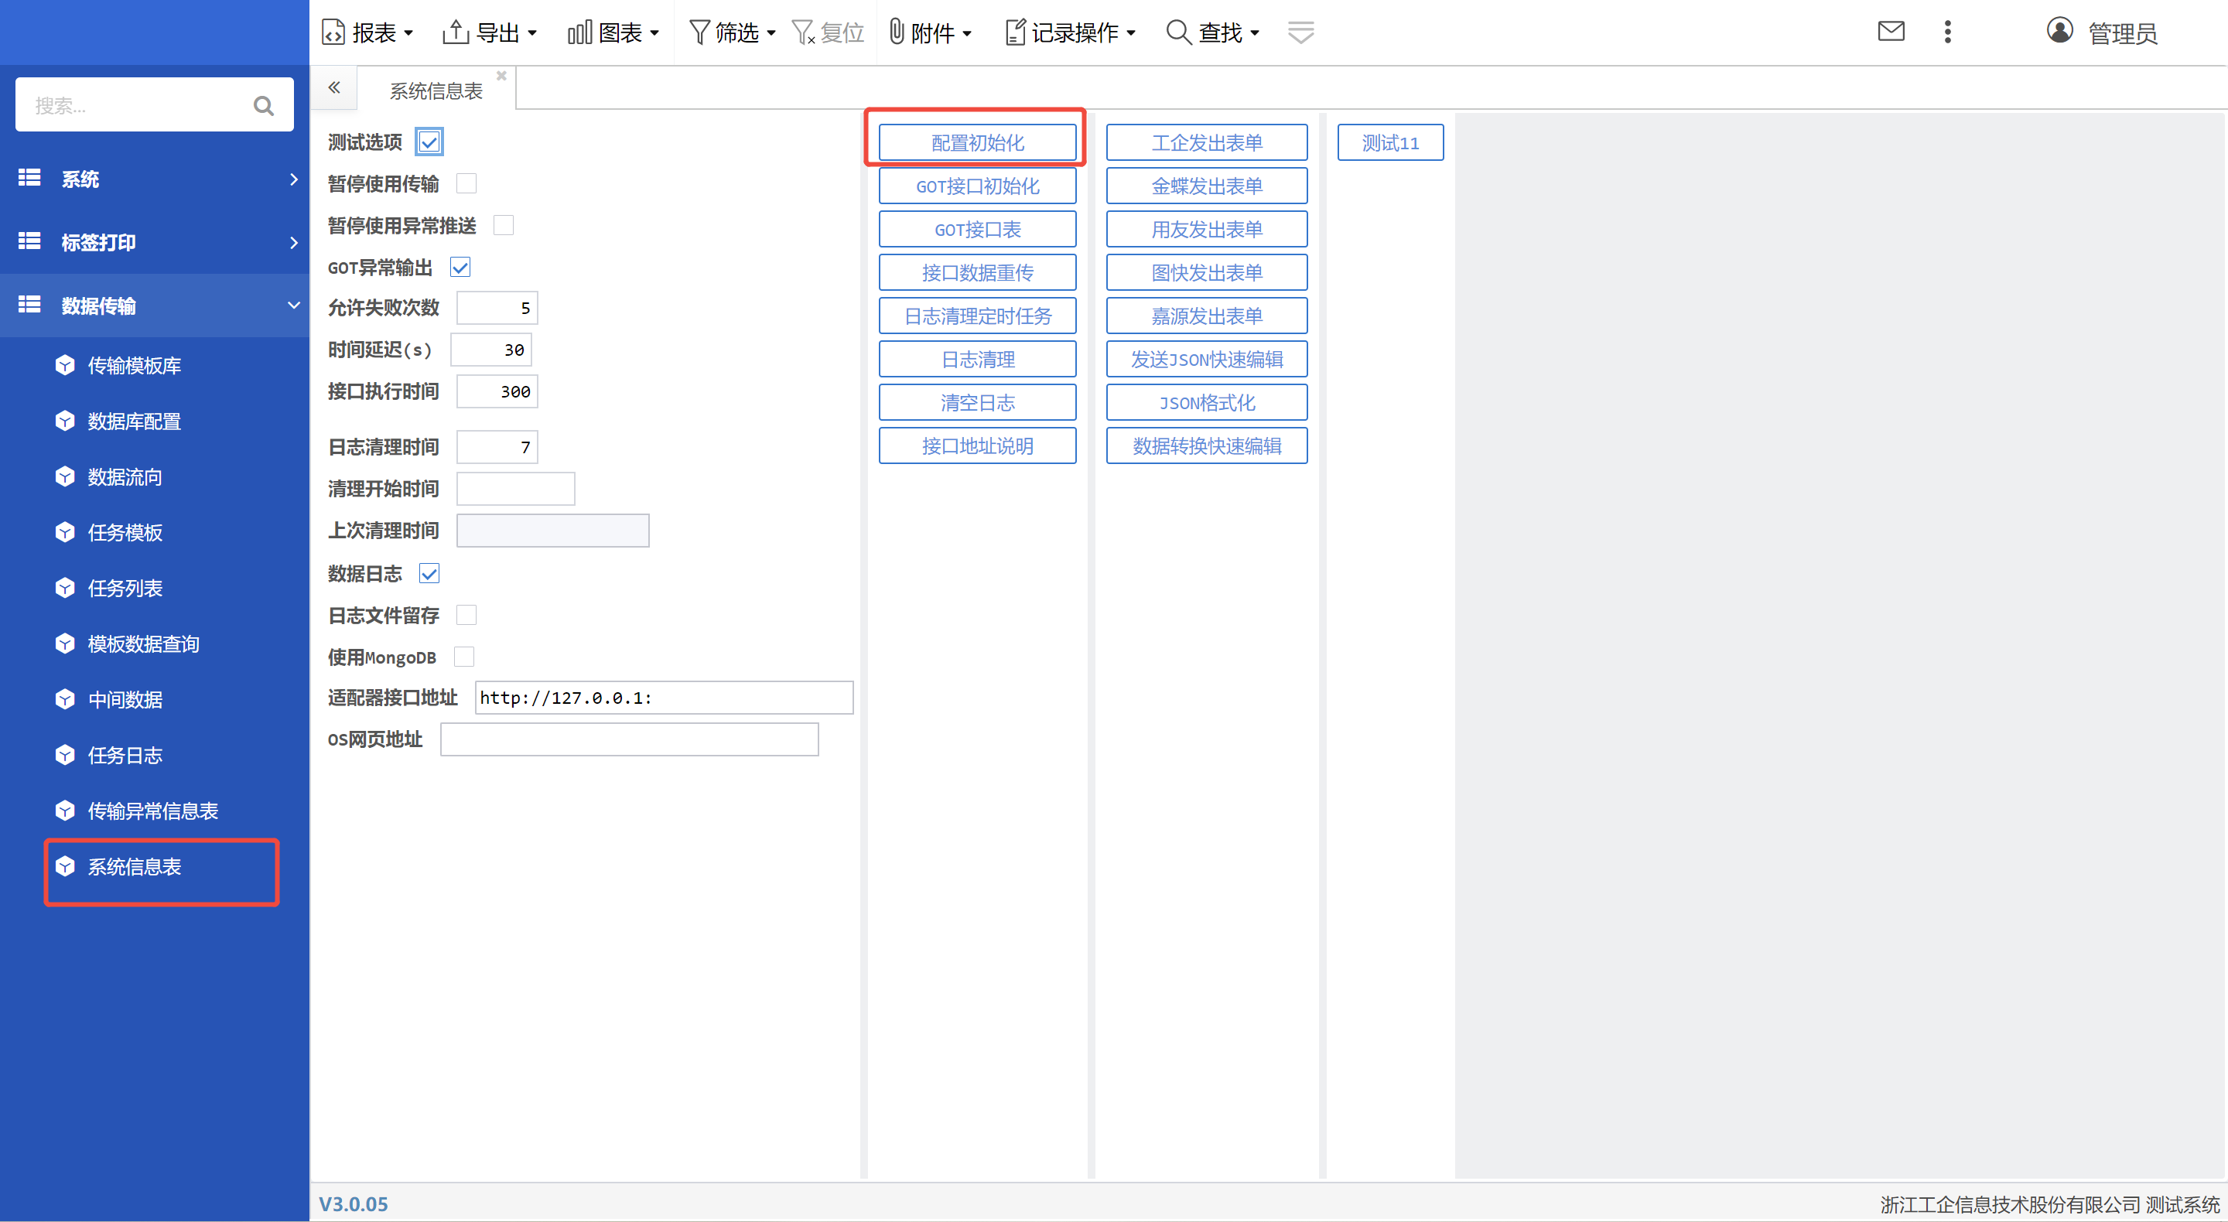Open the three-dot more options menu
The image size is (2228, 1222).
[1947, 32]
